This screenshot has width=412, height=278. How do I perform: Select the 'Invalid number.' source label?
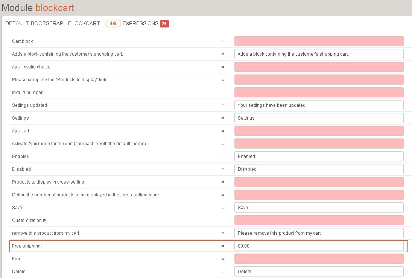[28, 93]
